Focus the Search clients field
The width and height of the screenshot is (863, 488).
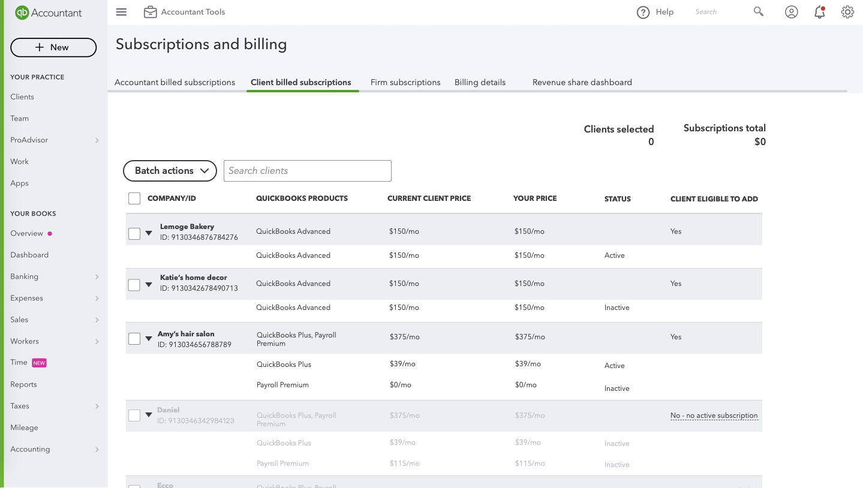pos(308,171)
